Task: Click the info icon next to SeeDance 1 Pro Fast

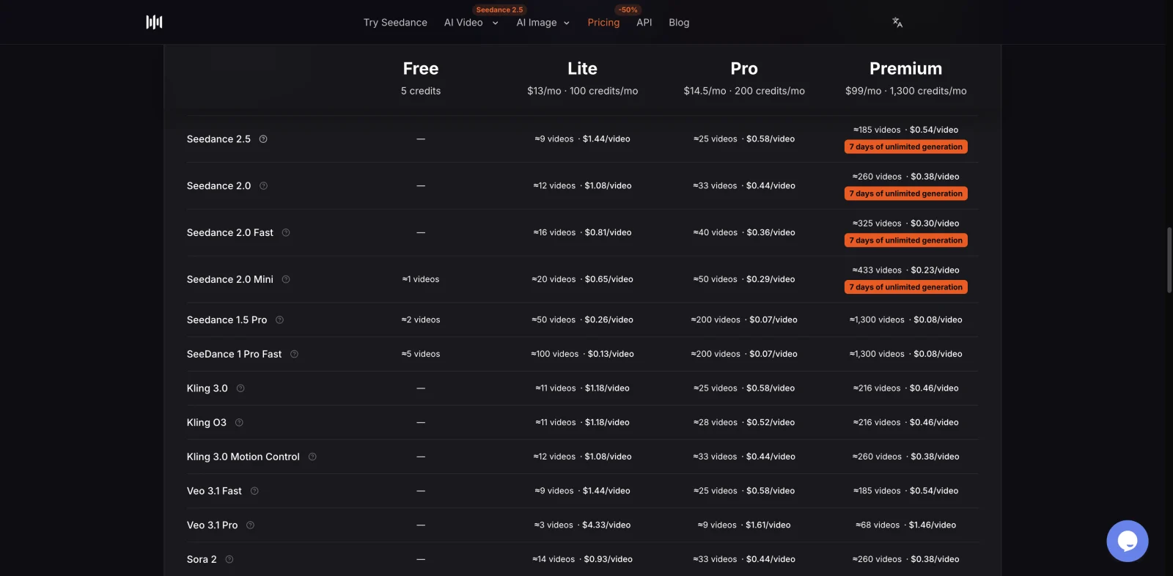Action: coord(294,354)
